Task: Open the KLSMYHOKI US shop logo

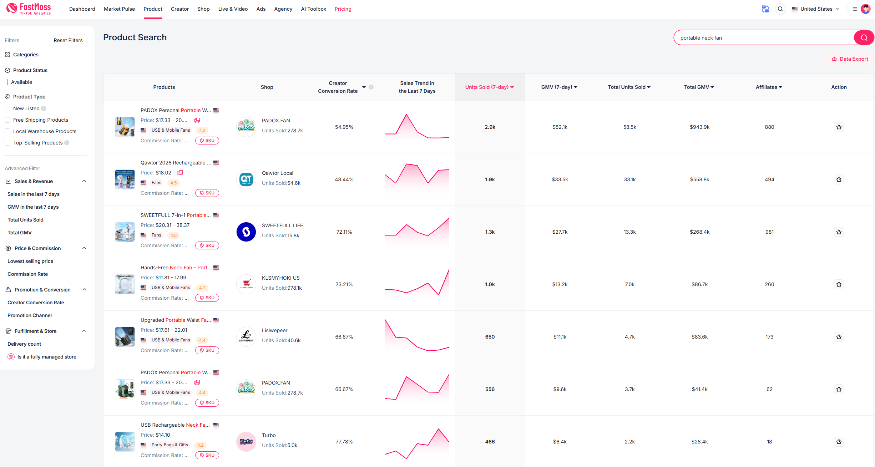Action: click(246, 284)
